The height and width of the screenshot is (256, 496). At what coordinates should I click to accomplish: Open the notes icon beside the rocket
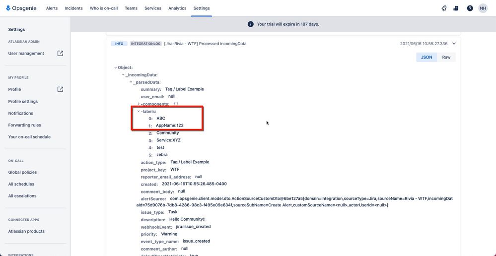pyautogui.click(x=456, y=8)
